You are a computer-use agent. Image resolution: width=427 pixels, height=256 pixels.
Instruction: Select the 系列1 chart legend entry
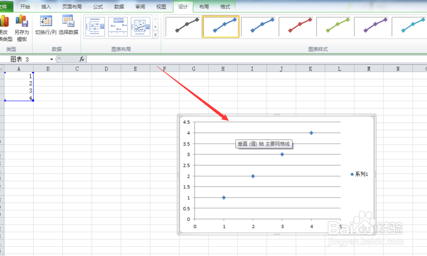[359, 174]
